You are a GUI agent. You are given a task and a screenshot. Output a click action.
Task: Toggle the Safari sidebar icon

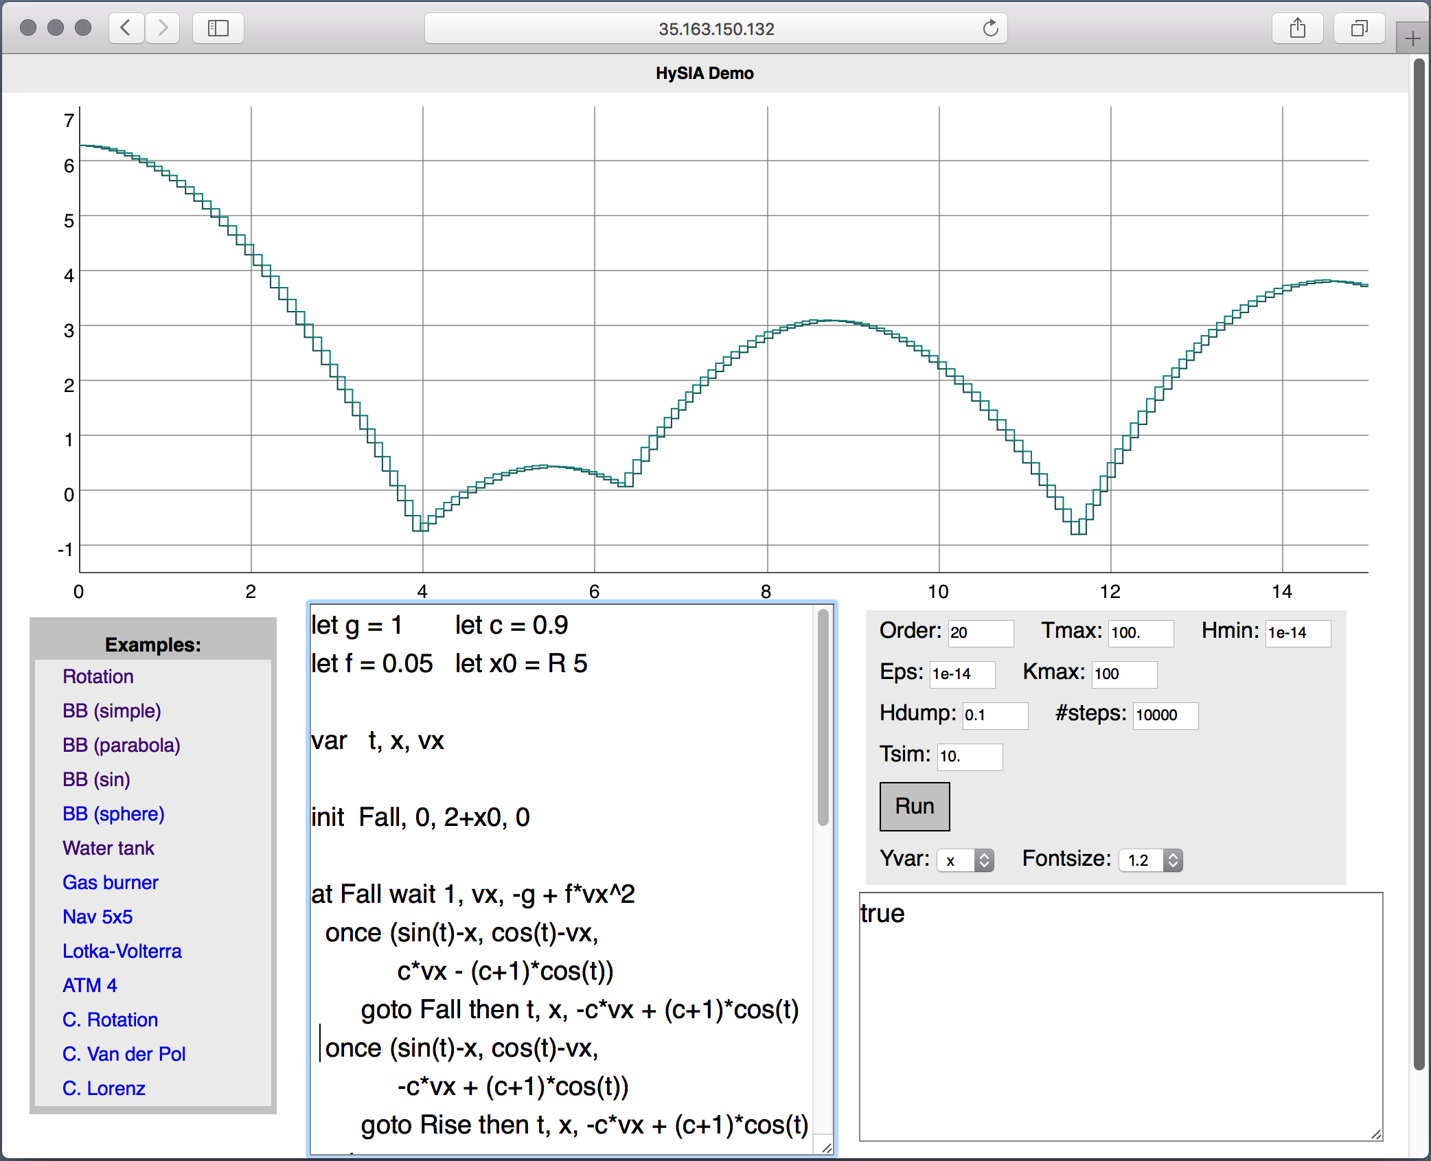218,28
